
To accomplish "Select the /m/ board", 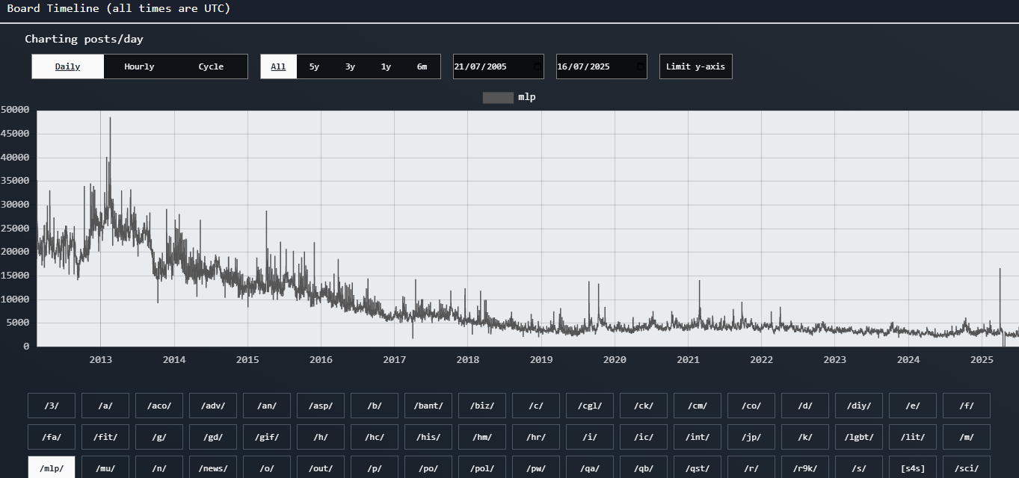I will coord(967,437).
